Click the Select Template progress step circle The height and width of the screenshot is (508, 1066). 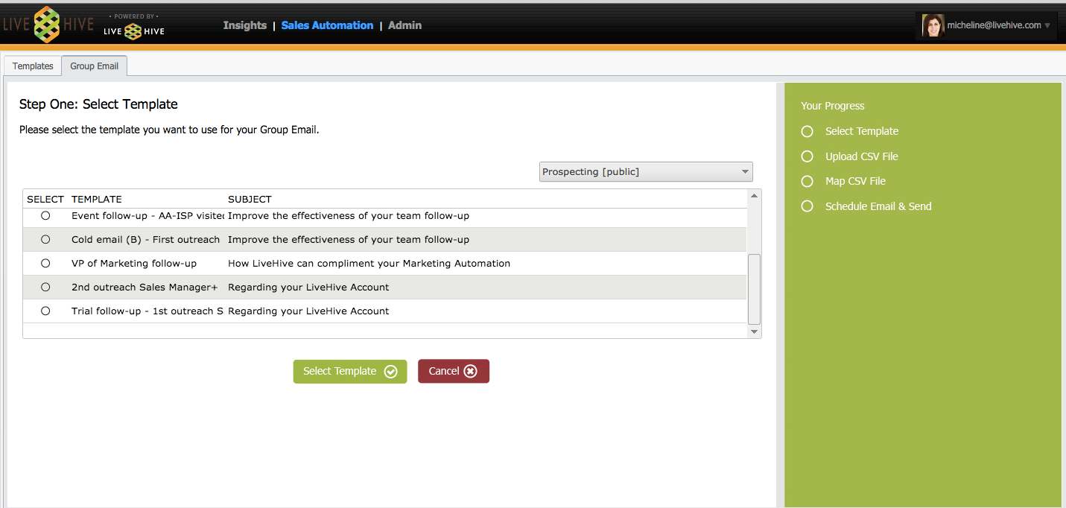[807, 131]
